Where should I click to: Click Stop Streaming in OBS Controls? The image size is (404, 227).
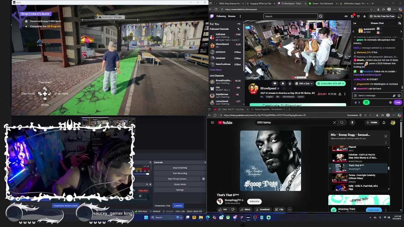tap(180, 168)
